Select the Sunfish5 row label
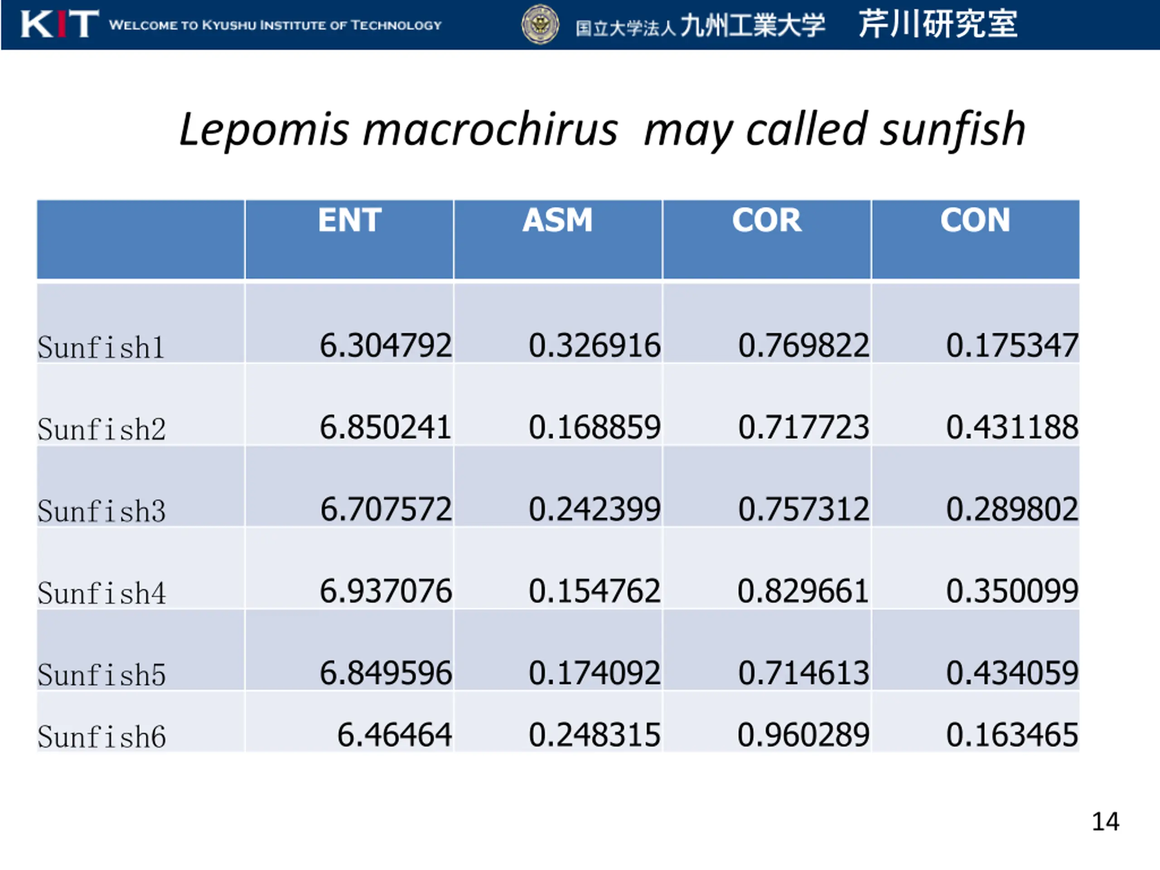Screen dimensions: 1160x870 coord(102,675)
